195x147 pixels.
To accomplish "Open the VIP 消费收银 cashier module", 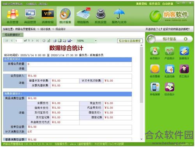I will pos(48,16).
